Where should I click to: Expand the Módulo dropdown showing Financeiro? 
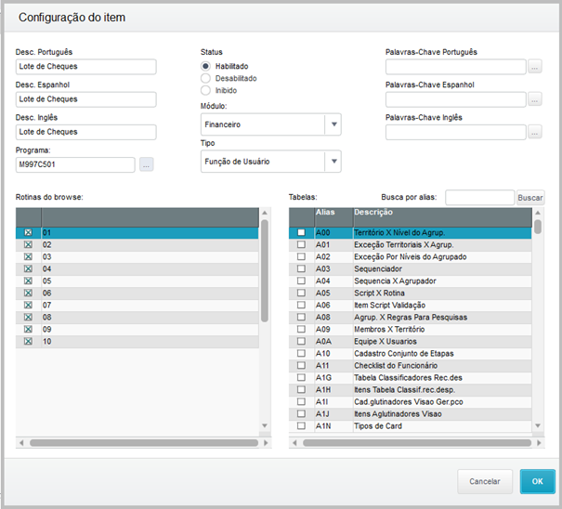[332, 124]
